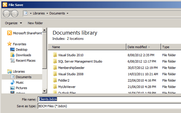Click the Visual Studio 2010 folder icon

tap(55, 55)
